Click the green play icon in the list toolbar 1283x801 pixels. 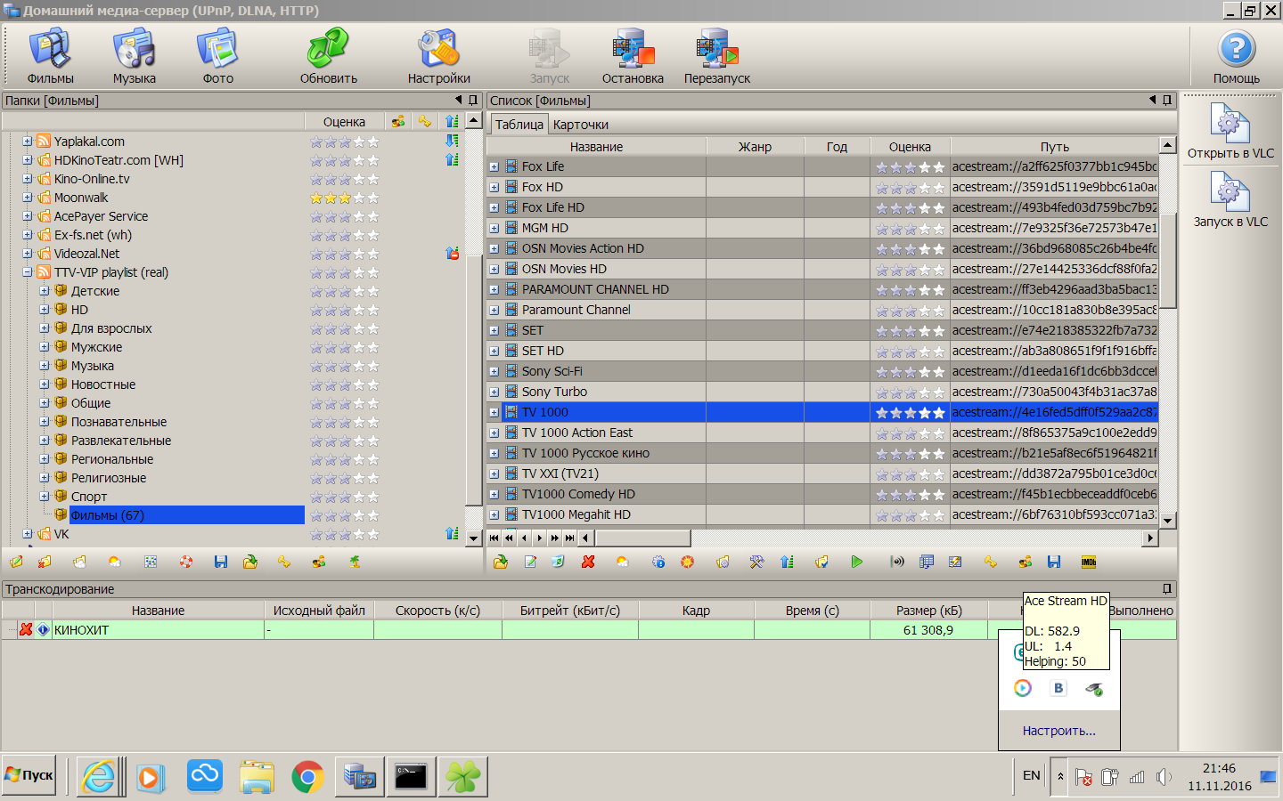856,562
